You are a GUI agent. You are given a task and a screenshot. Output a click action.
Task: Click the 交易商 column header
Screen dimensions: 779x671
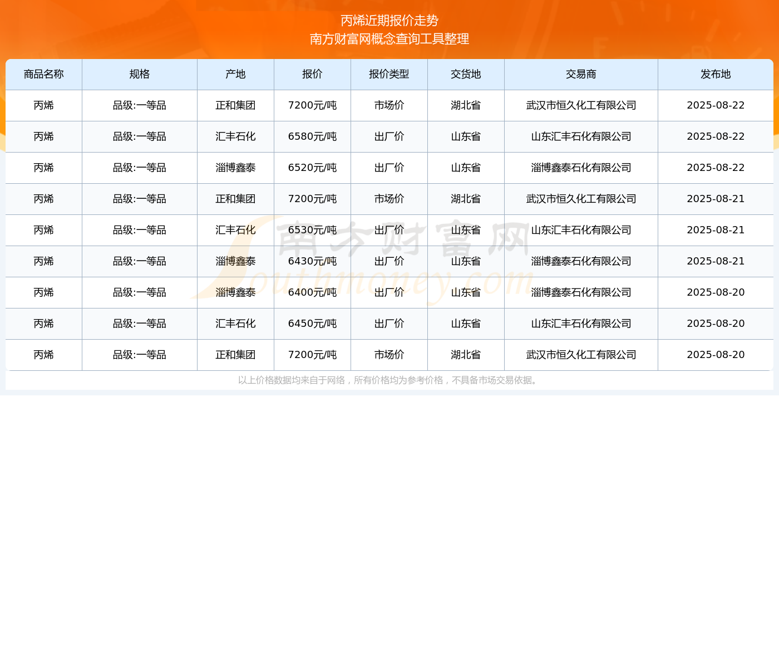(581, 74)
